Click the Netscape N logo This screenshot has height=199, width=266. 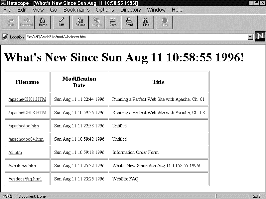260,36
